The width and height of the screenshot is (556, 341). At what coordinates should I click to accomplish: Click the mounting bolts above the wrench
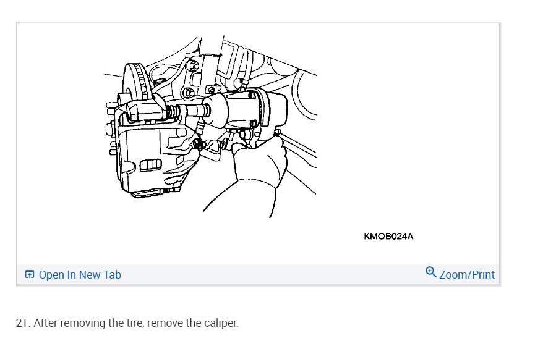(x=192, y=80)
